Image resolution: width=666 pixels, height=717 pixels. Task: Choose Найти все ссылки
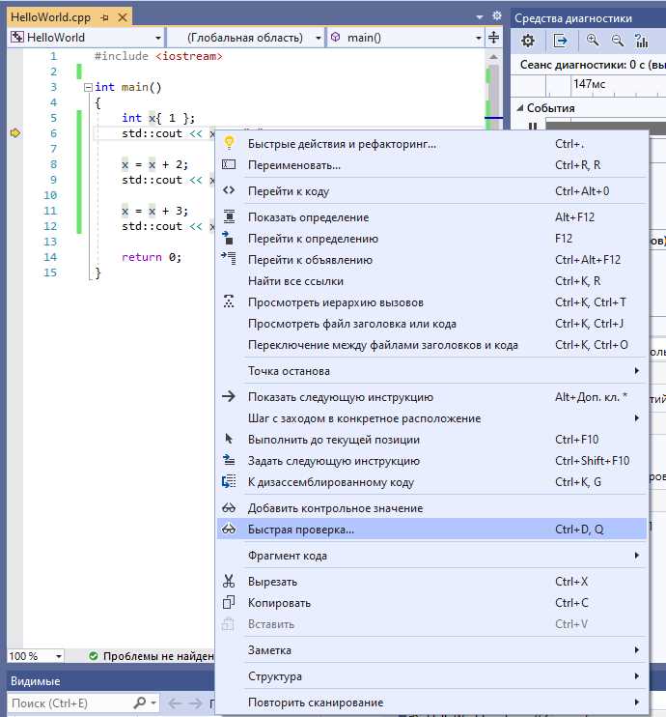[x=431, y=281]
